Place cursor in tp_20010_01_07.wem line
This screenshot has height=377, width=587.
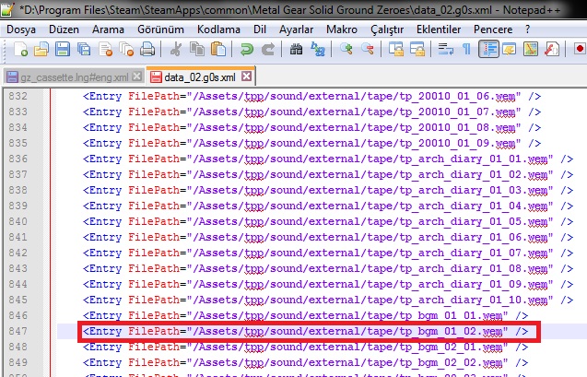pos(311,112)
